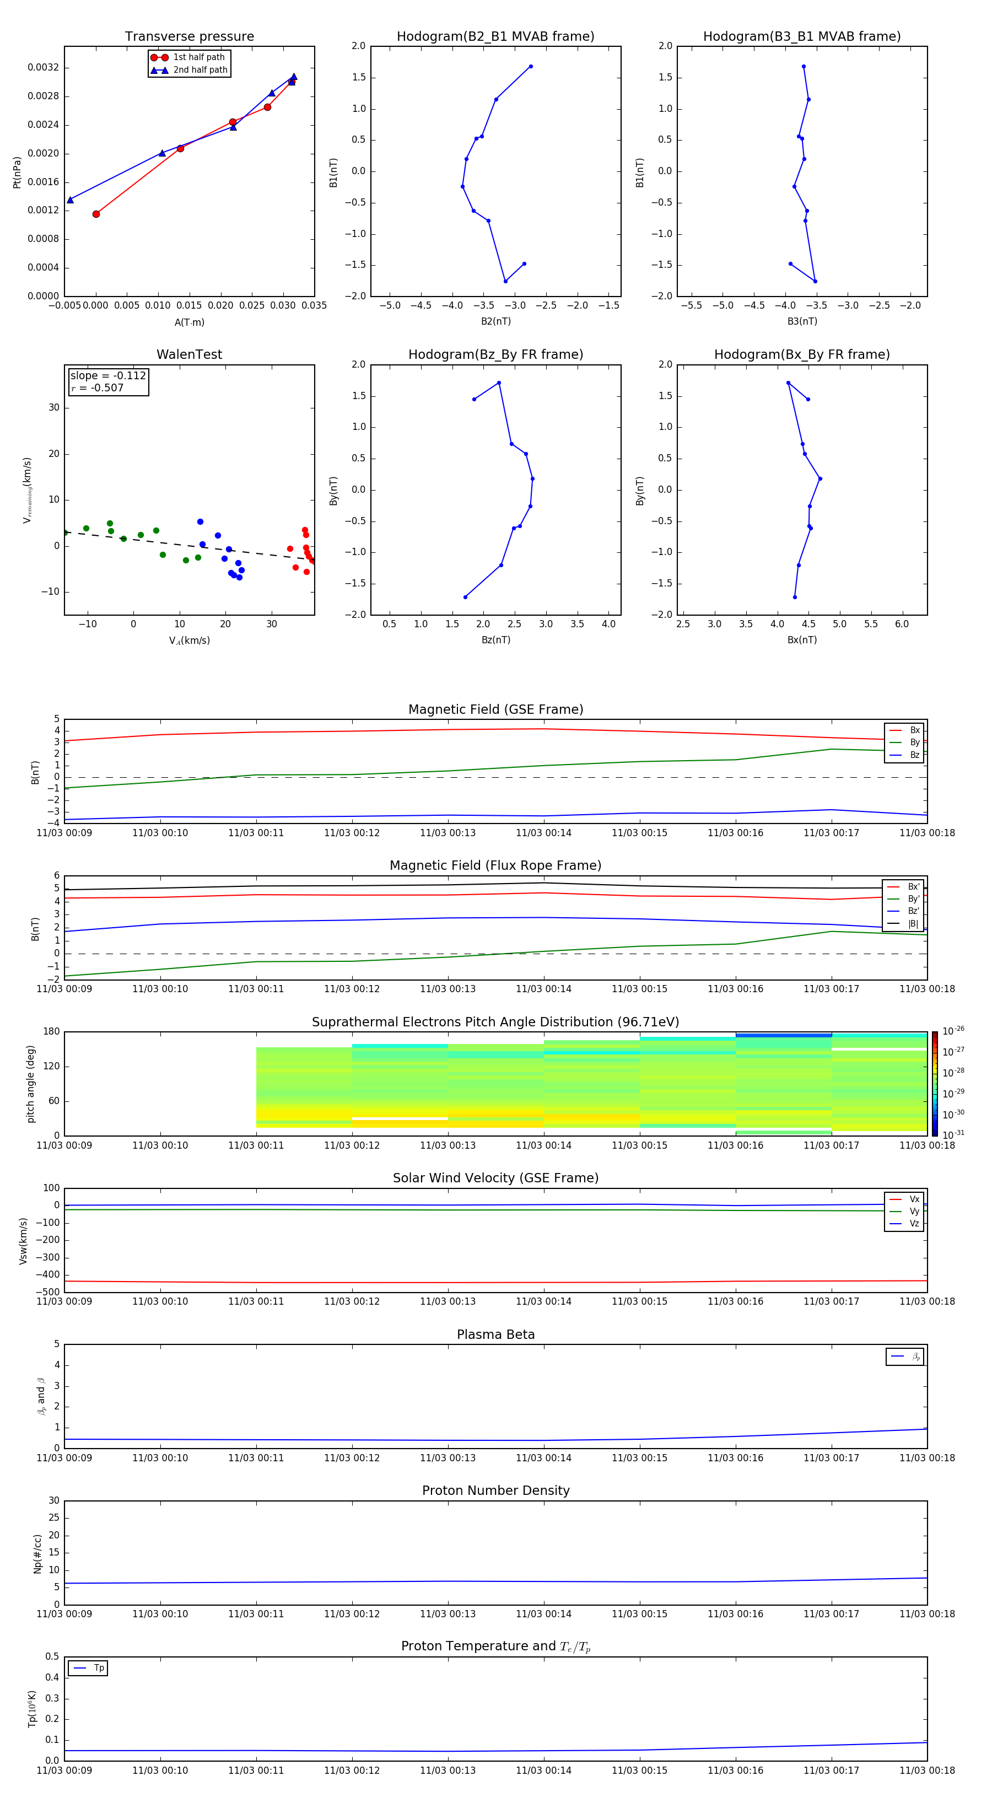This screenshot has width=992, height=1819.
Task: Click the "Solar Wind Velocity (GSE Frame)" title
Action: click(x=495, y=1178)
